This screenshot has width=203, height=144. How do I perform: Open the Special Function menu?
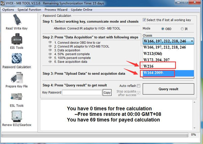coord(29,10)
